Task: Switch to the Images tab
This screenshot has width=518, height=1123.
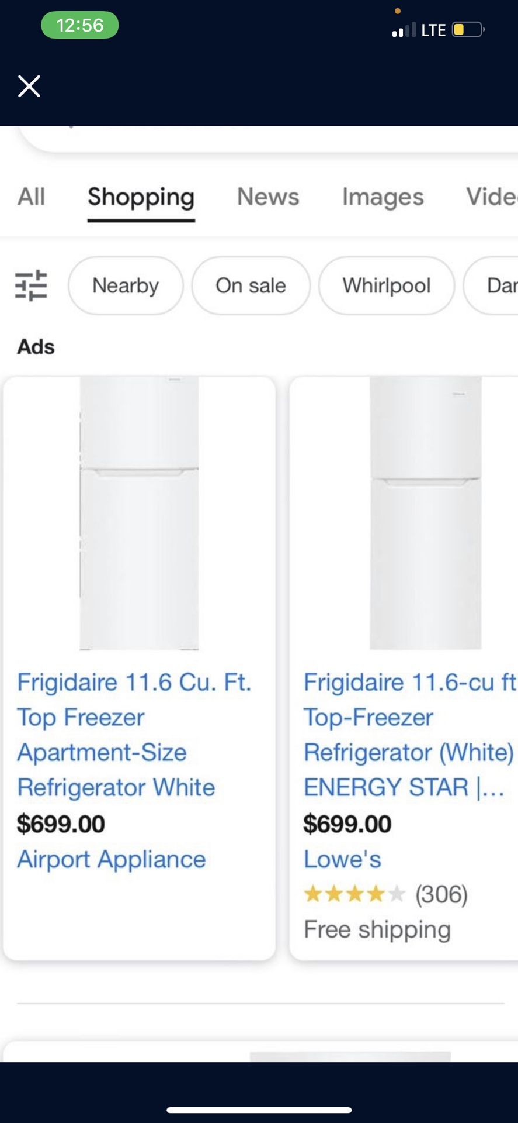Action: point(383,197)
